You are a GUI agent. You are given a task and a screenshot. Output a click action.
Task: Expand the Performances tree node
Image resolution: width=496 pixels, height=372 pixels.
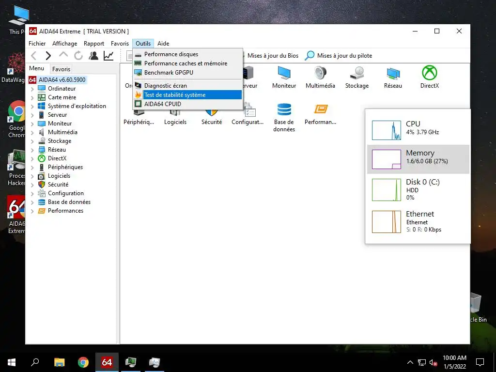(x=32, y=211)
